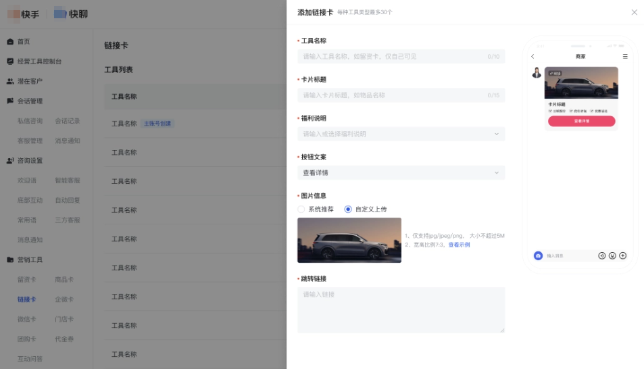Screen dimensions: 644x369
Task: Open 首页 in the sidebar
Action: [24, 41]
